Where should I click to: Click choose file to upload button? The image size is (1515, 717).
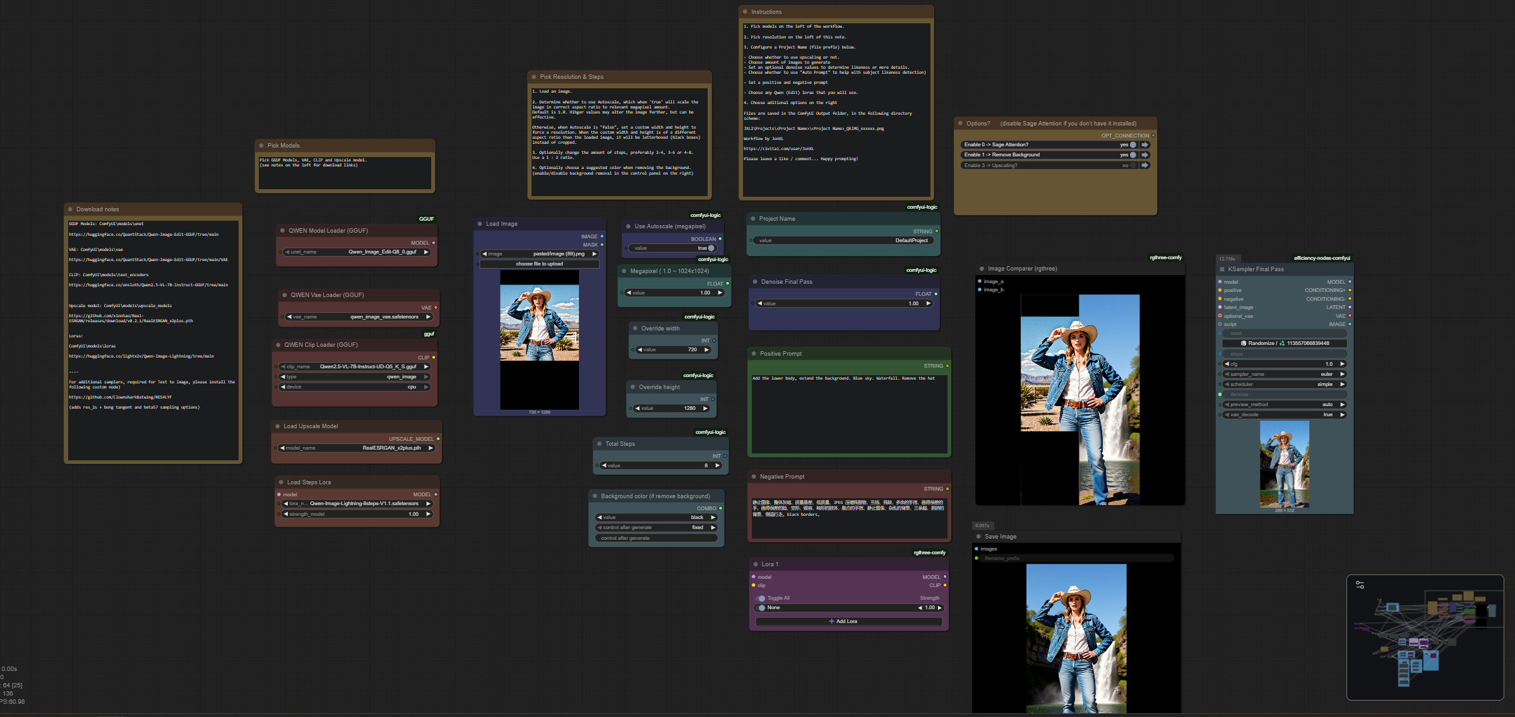(x=539, y=264)
